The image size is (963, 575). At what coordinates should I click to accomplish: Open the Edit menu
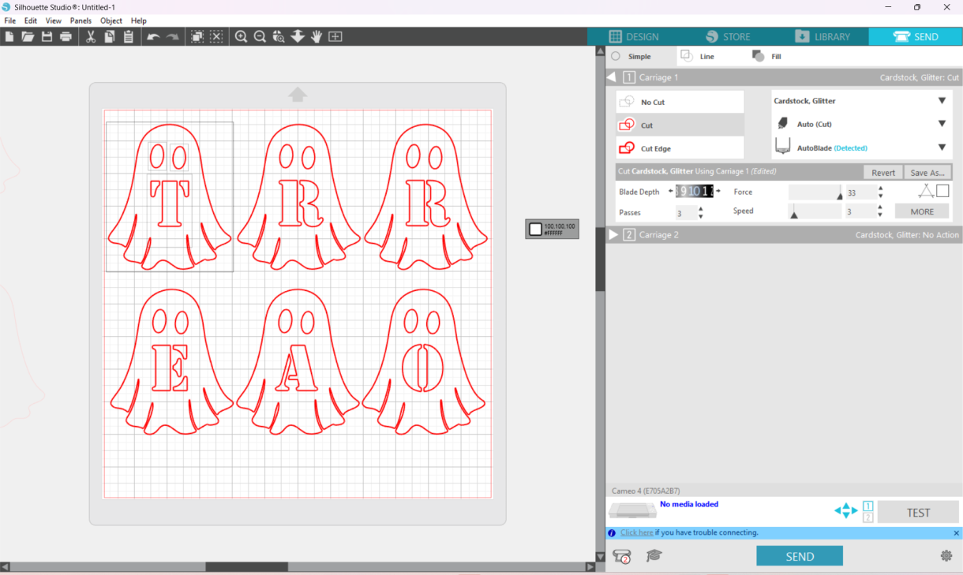click(31, 21)
